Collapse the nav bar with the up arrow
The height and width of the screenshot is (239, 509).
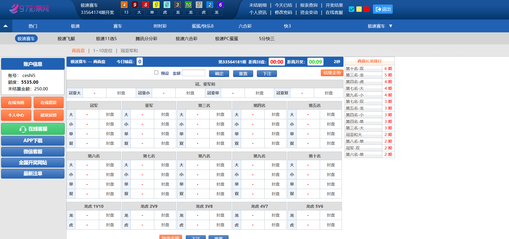coord(6,26)
